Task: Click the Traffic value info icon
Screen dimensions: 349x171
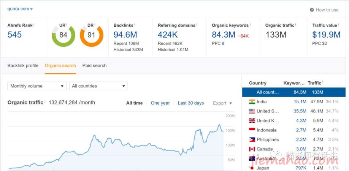Action: tap(338, 24)
